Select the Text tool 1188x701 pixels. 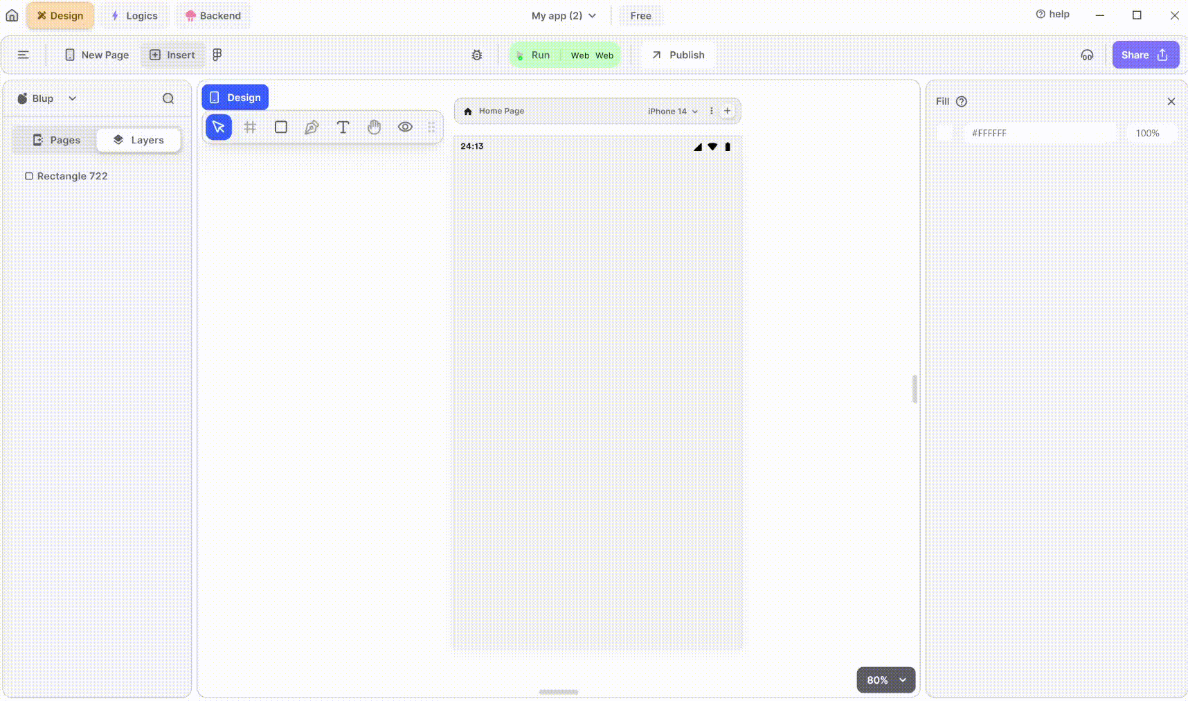tap(343, 127)
